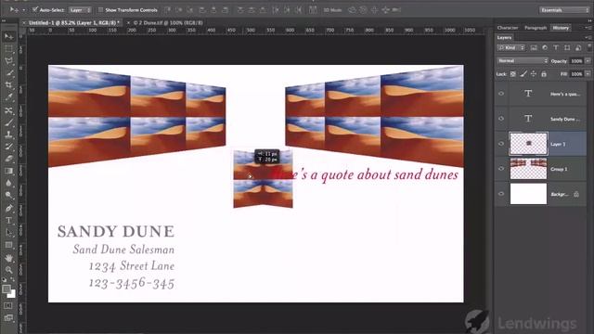This screenshot has height=334, width=594.
Task: Enable Show Transform Controls checkbox
Action: pyautogui.click(x=100, y=10)
